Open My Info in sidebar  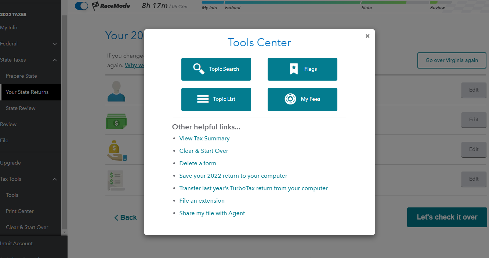coord(8,27)
